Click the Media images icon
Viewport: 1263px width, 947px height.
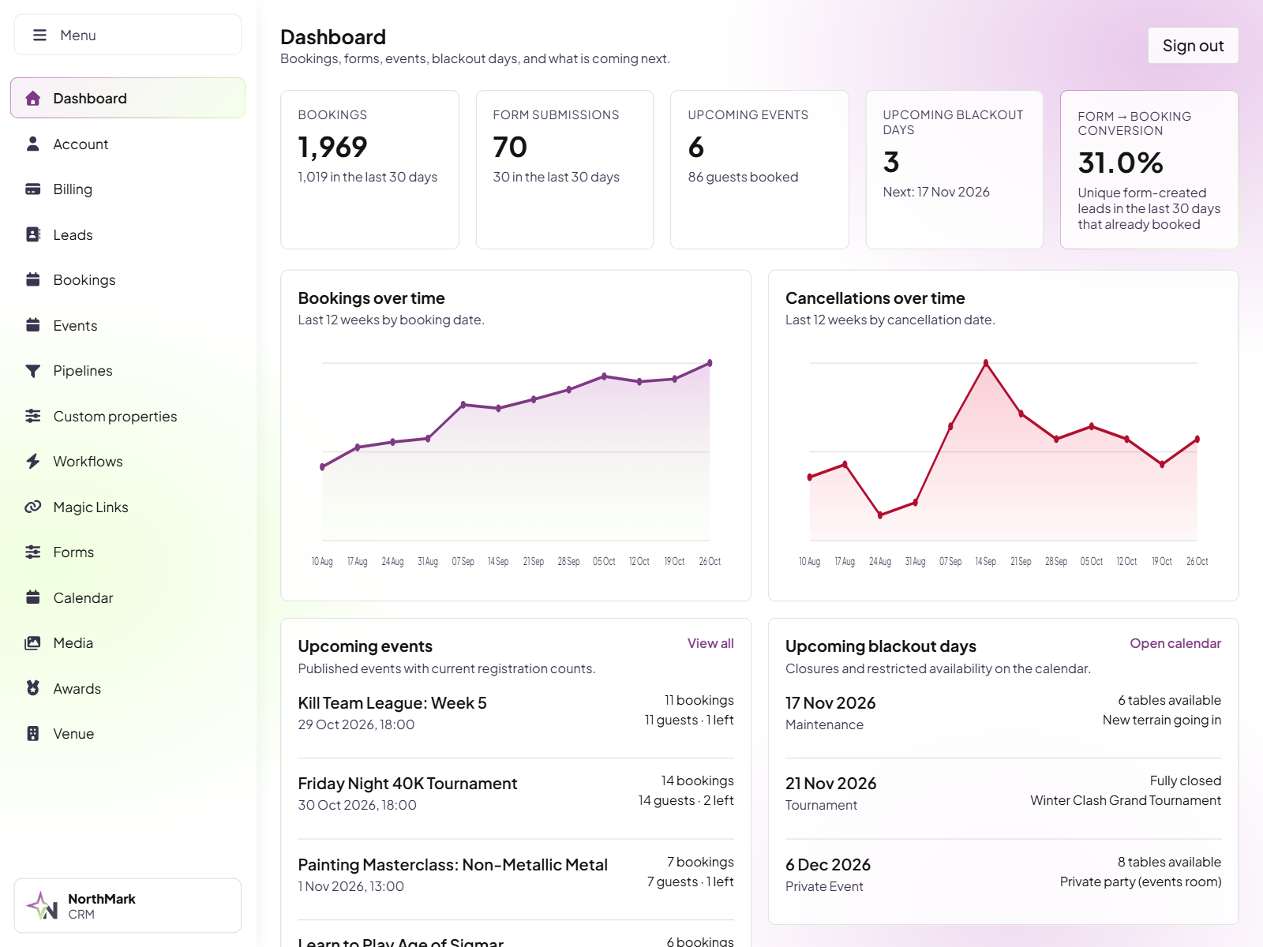[x=32, y=642]
